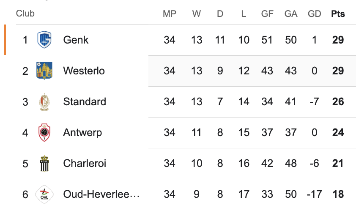Open the truncated Oud-Heverlee team name

[101, 194]
